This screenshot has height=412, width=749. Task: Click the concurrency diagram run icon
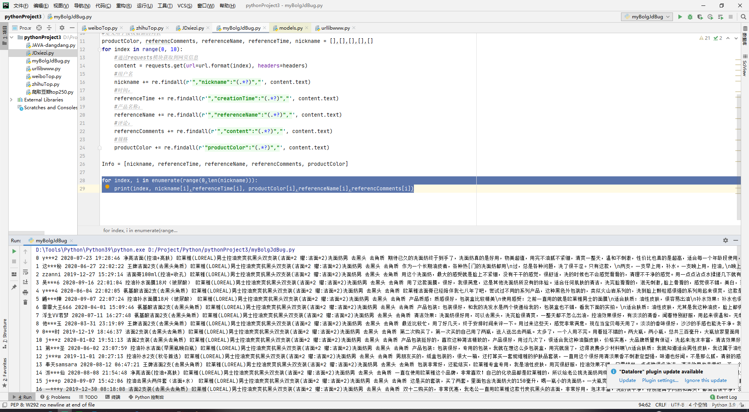[x=721, y=17]
